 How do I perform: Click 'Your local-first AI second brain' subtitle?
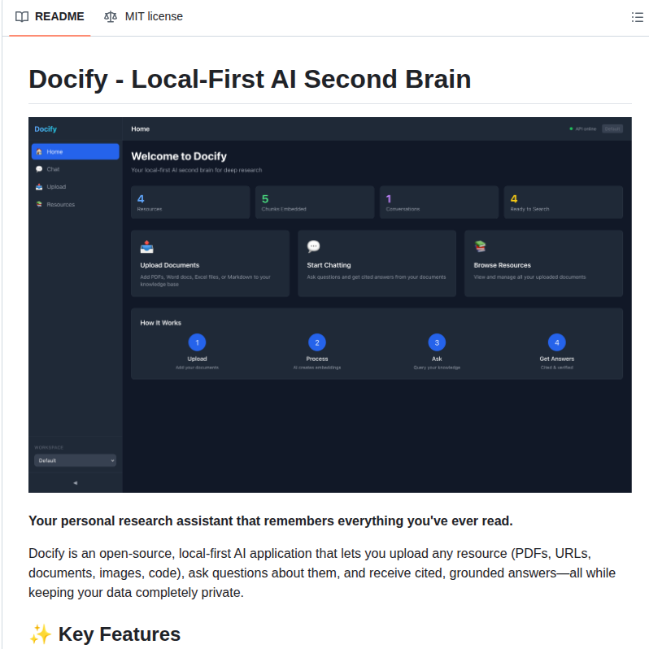pos(197,170)
